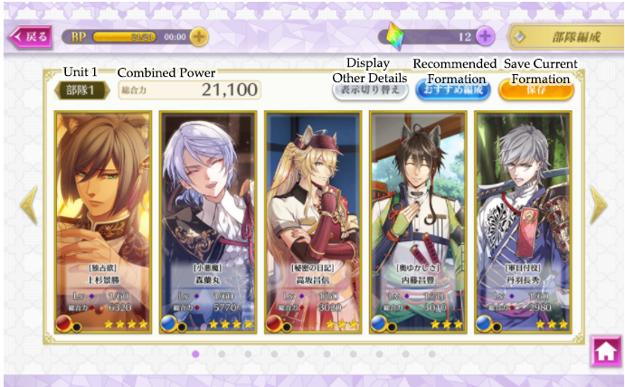
Task: Tap the pink home icon
Action: click(x=606, y=351)
